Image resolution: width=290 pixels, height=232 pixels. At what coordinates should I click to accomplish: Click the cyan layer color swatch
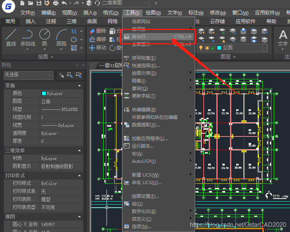pos(219,48)
